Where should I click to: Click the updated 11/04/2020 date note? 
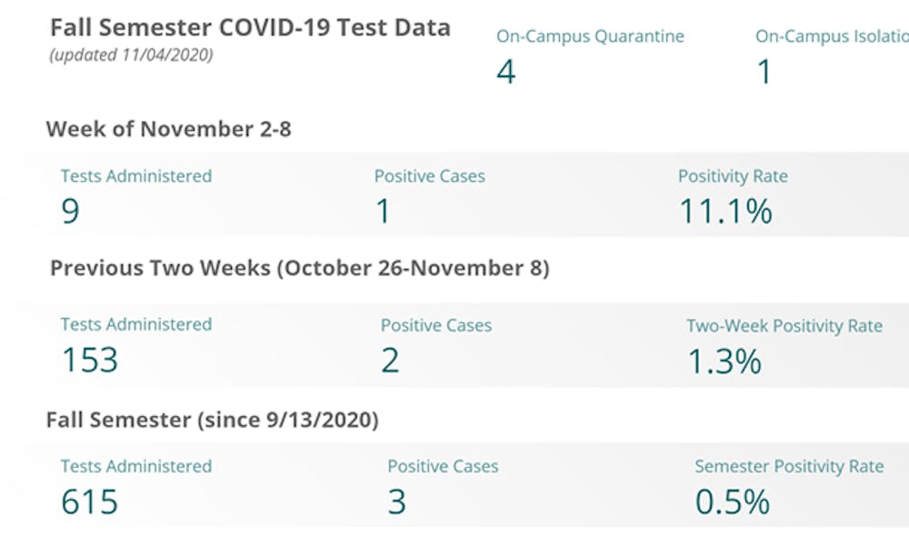click(131, 55)
